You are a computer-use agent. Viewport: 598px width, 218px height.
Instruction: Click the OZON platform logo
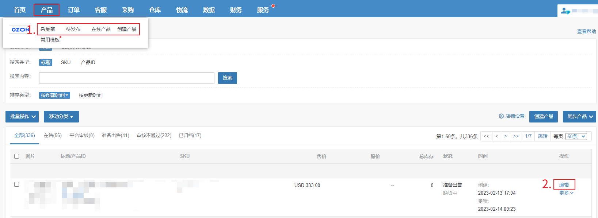click(20, 30)
